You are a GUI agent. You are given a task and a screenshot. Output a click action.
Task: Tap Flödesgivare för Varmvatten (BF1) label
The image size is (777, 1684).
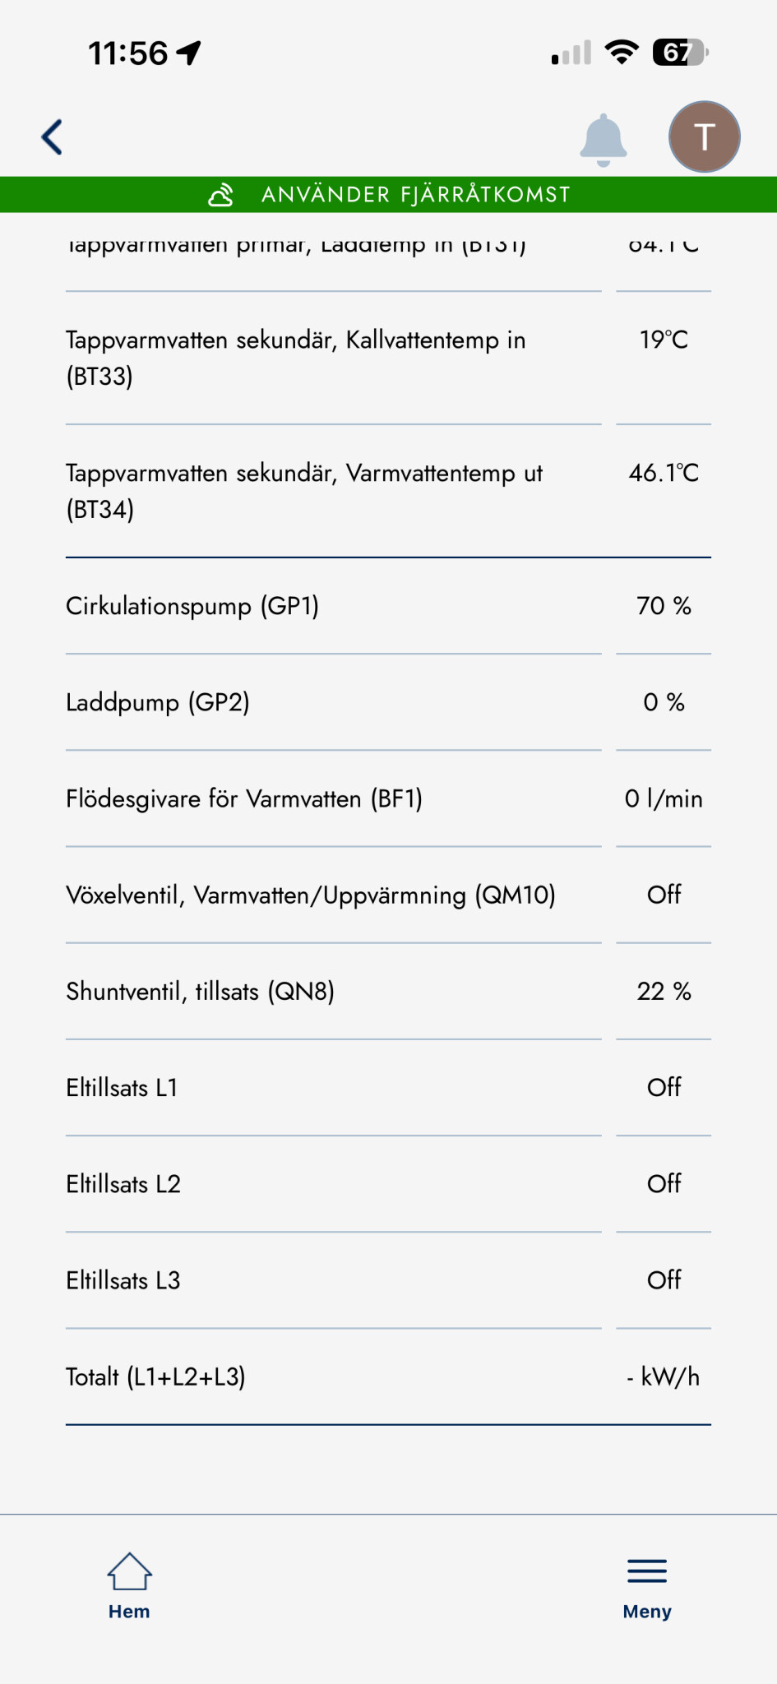click(x=244, y=798)
